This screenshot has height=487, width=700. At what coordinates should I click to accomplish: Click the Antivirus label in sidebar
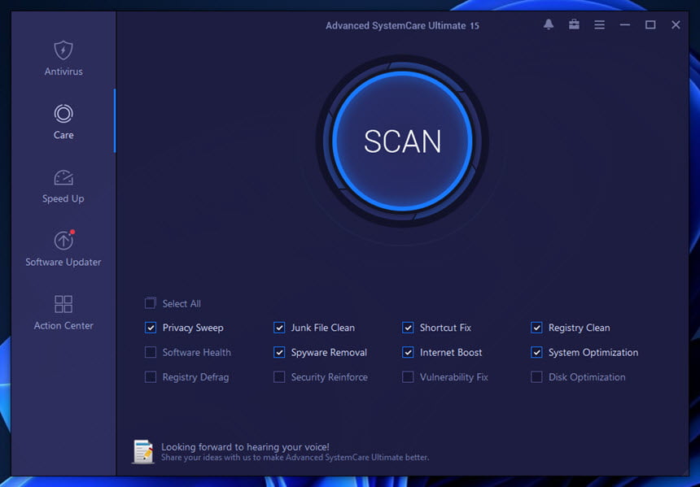pyautogui.click(x=63, y=72)
